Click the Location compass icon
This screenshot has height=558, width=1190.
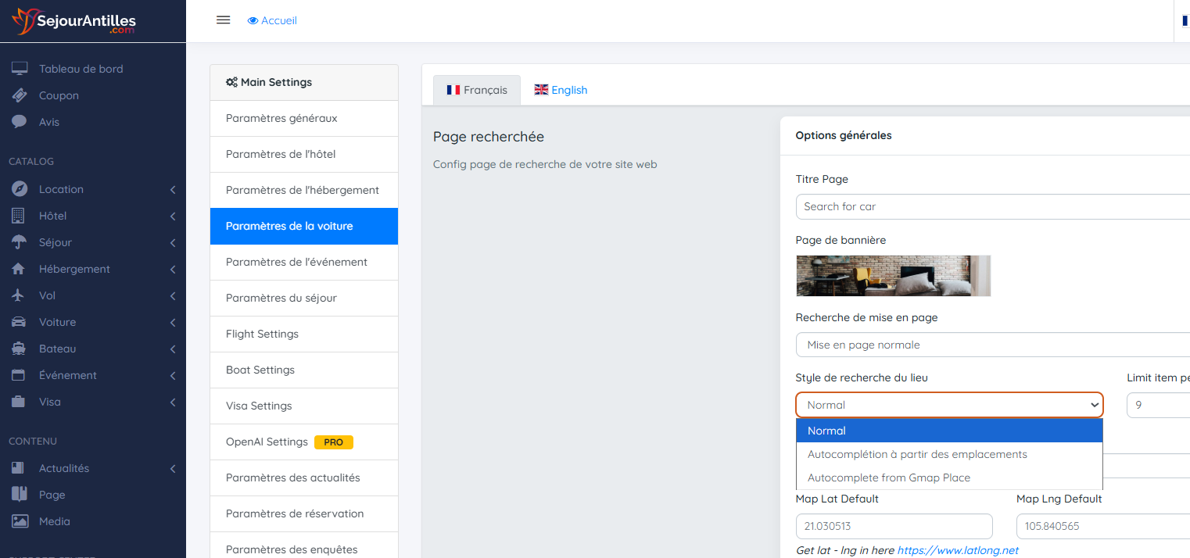20,189
